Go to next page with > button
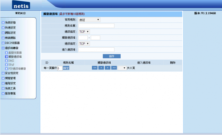This screenshot has height=135, width=222. pos(108,68)
